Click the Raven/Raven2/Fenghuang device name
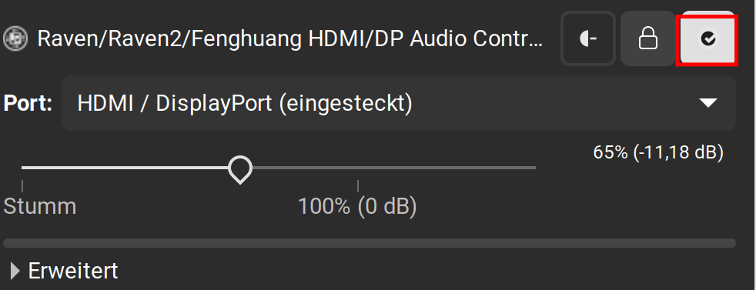 (289, 39)
